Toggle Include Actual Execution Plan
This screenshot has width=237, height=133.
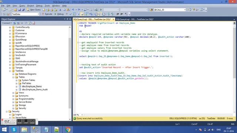click(x=87, y=14)
